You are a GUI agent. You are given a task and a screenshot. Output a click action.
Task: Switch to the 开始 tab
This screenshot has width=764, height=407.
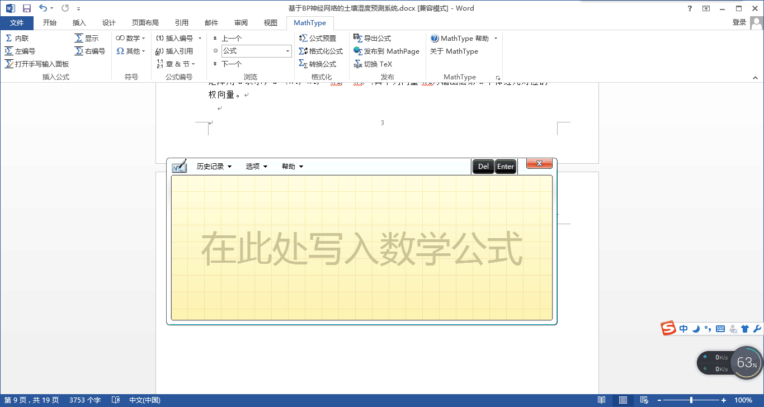(x=50, y=22)
